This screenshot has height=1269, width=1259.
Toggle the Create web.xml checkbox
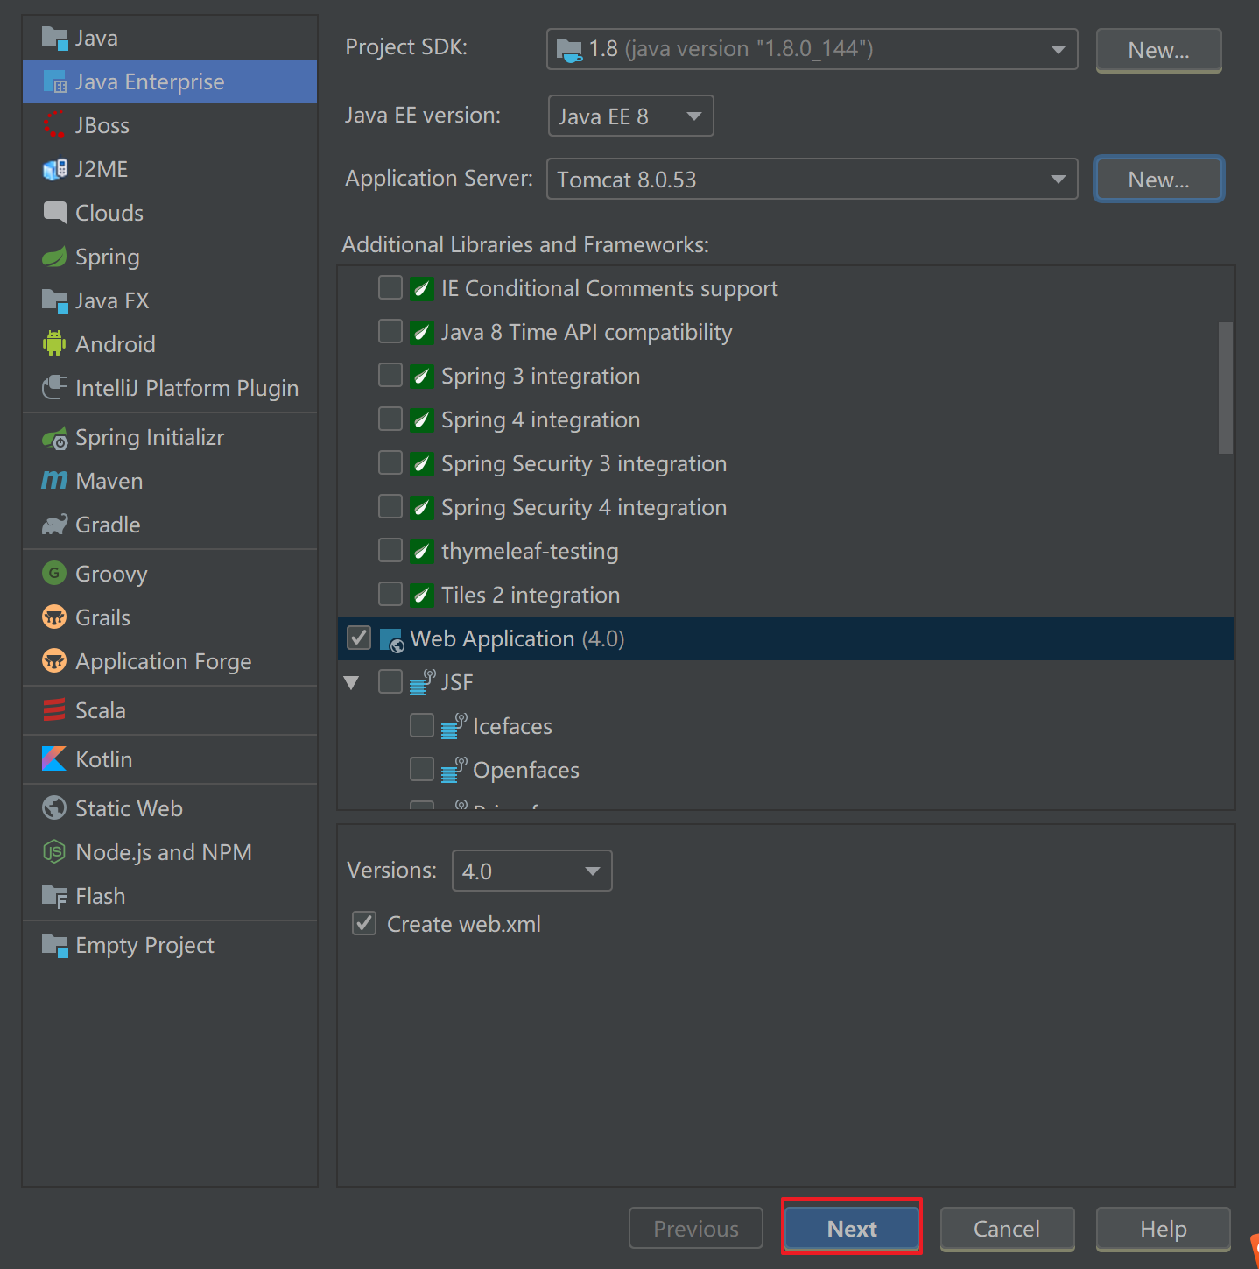click(x=364, y=923)
